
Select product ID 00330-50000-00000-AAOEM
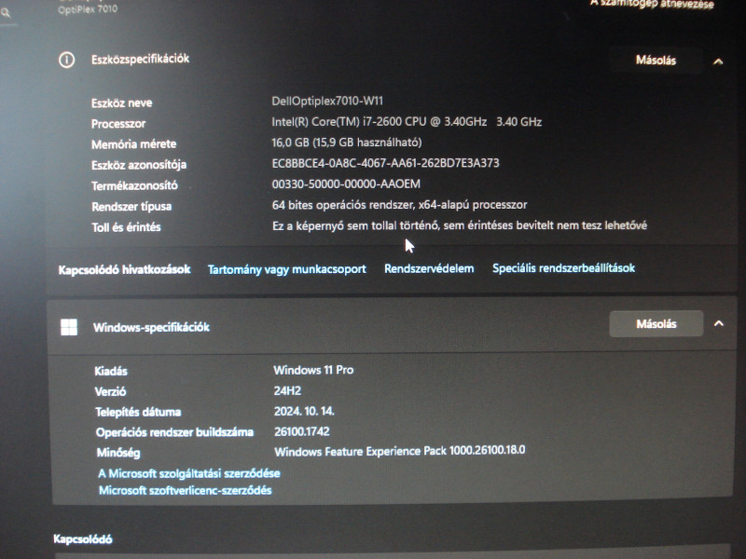click(x=346, y=184)
